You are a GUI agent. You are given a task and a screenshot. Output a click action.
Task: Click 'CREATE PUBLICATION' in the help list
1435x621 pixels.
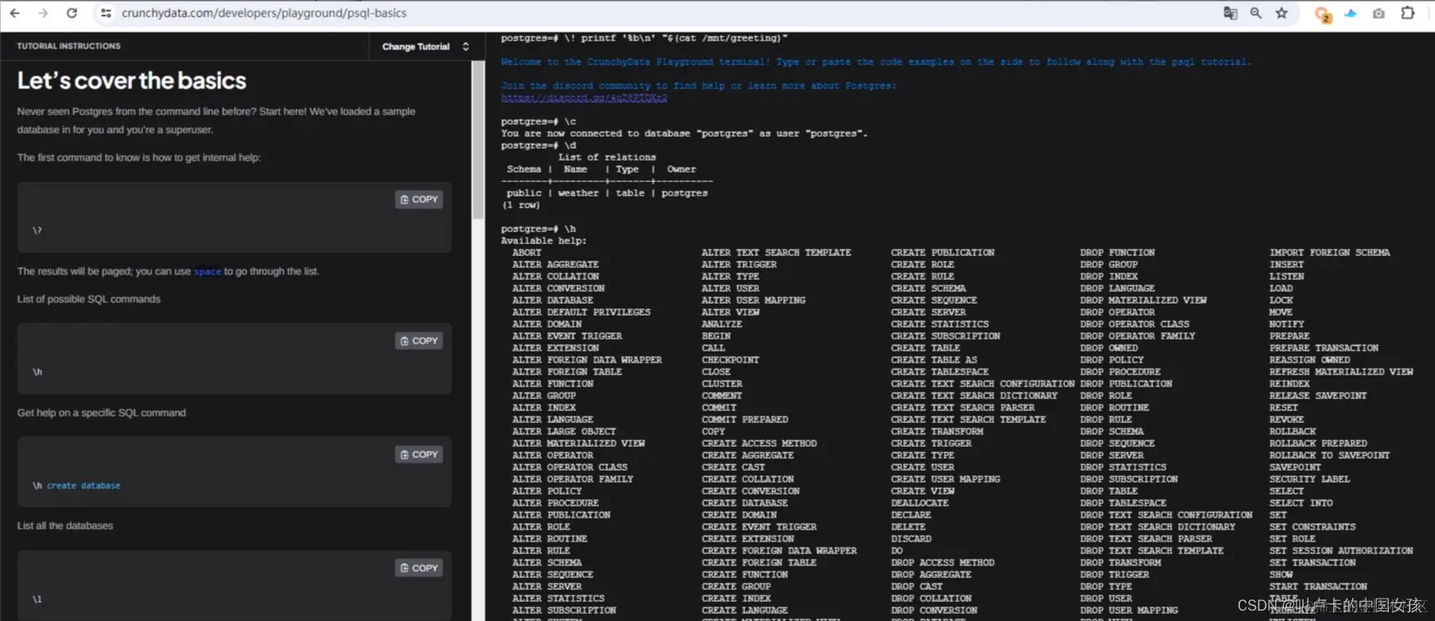[x=942, y=252]
